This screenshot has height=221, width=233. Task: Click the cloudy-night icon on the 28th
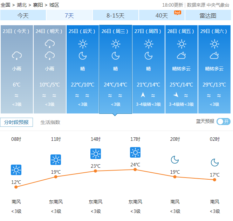(x=181, y=55)
